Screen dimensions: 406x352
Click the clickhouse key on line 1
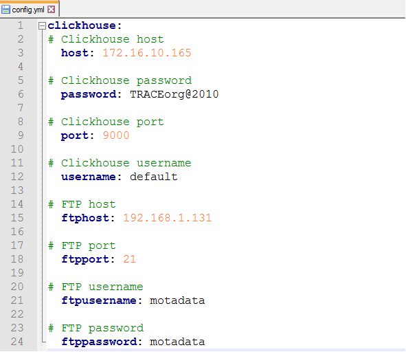click(82, 25)
